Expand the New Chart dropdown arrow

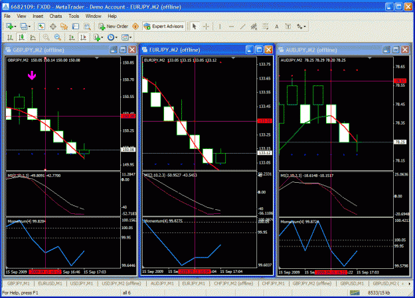15,26
